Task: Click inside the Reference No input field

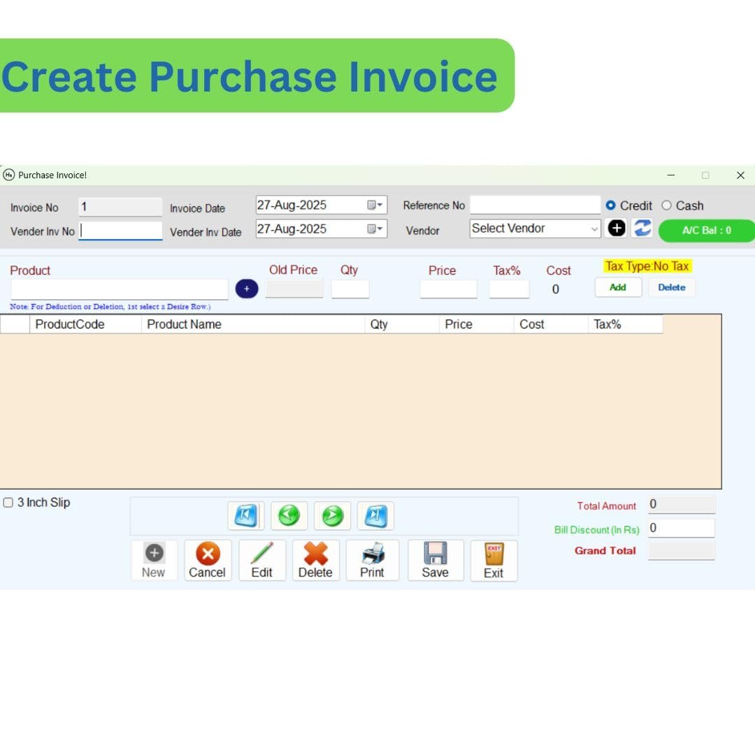Action: [534, 205]
